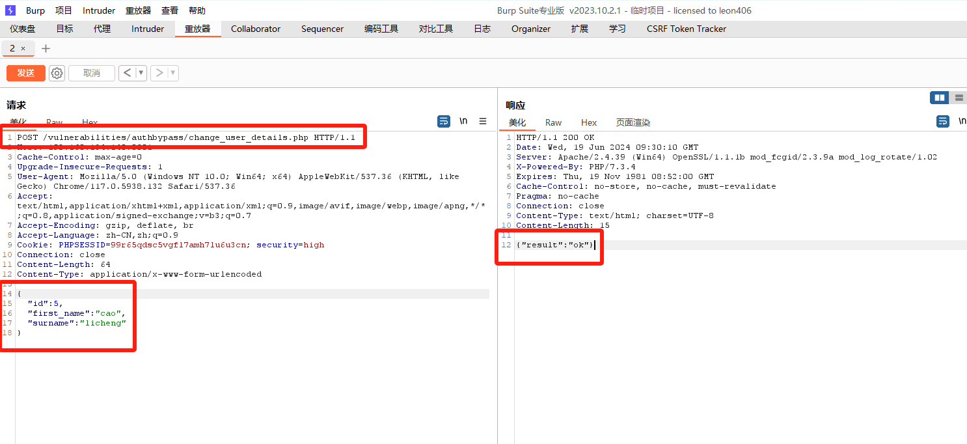Go back to previous request in history
Screen dimensions: 967x444
126,73
